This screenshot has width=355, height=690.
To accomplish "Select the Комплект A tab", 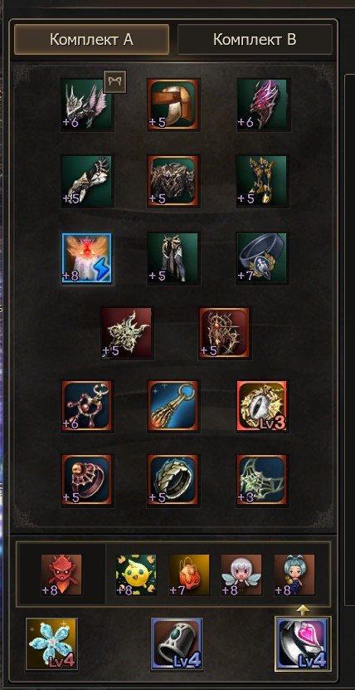I will pyautogui.click(x=91, y=40).
